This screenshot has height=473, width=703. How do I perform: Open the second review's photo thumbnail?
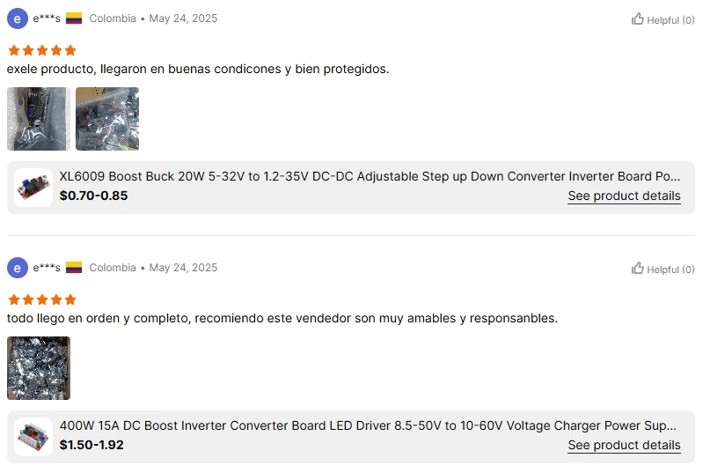coord(39,368)
